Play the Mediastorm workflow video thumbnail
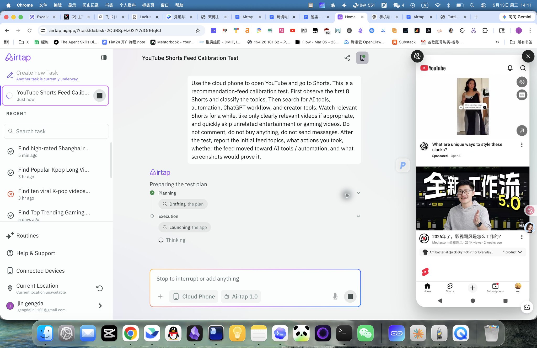 (x=472, y=198)
